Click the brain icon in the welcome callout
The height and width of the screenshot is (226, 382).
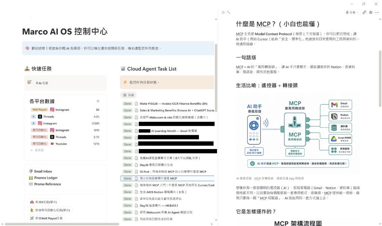tap(27, 48)
